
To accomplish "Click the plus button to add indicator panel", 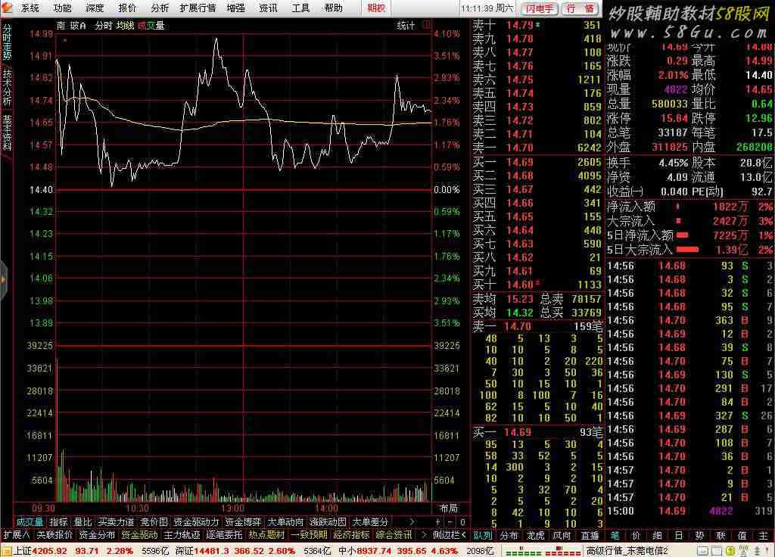I will click(437, 522).
